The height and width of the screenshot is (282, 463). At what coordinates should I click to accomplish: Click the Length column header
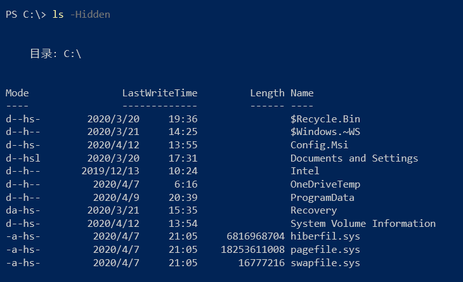coord(267,93)
